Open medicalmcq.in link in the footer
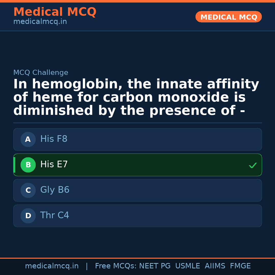275x275 pixels. [x=52, y=266]
